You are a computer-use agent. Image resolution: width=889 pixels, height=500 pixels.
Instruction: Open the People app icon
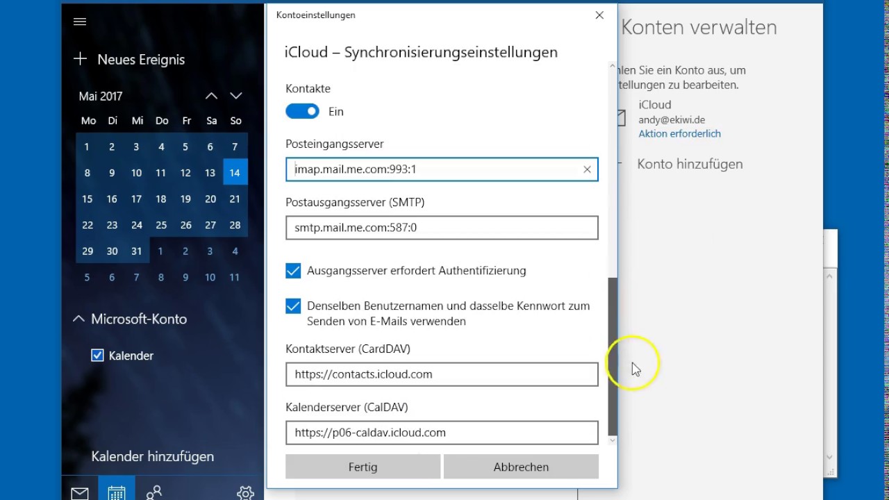pos(153,493)
